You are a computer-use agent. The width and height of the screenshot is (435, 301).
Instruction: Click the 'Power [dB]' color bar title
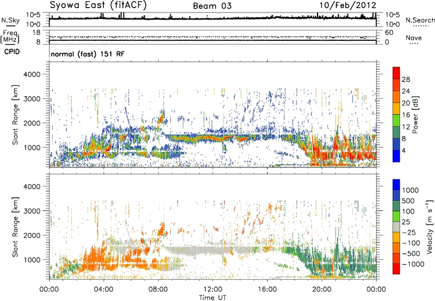point(415,115)
